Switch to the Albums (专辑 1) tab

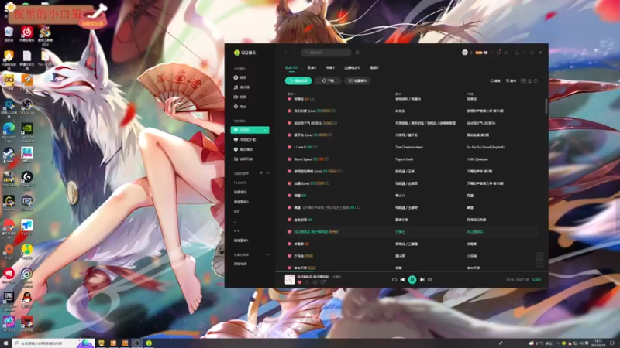coord(330,68)
